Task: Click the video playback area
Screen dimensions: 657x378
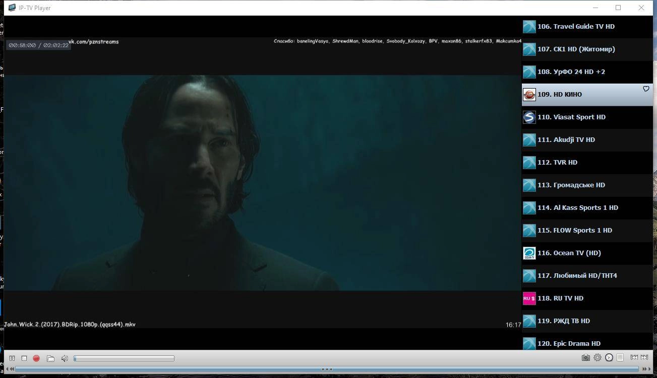Action: [x=263, y=183]
